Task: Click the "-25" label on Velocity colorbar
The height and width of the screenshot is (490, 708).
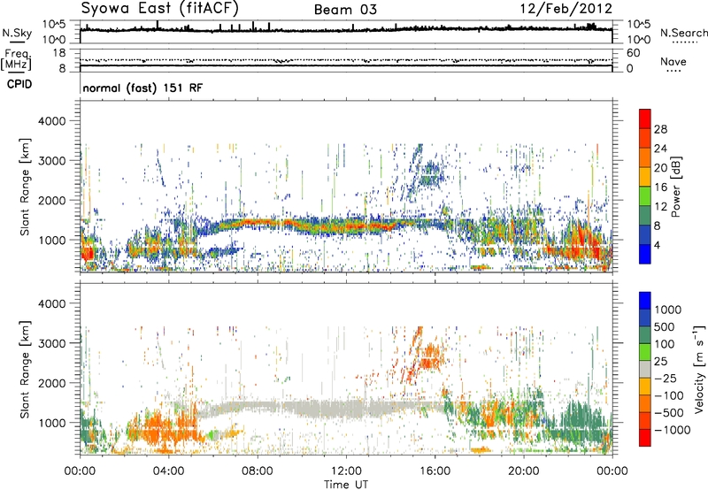Action: [x=666, y=378]
